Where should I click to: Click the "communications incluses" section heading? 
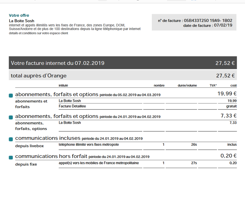[x=79, y=138]
